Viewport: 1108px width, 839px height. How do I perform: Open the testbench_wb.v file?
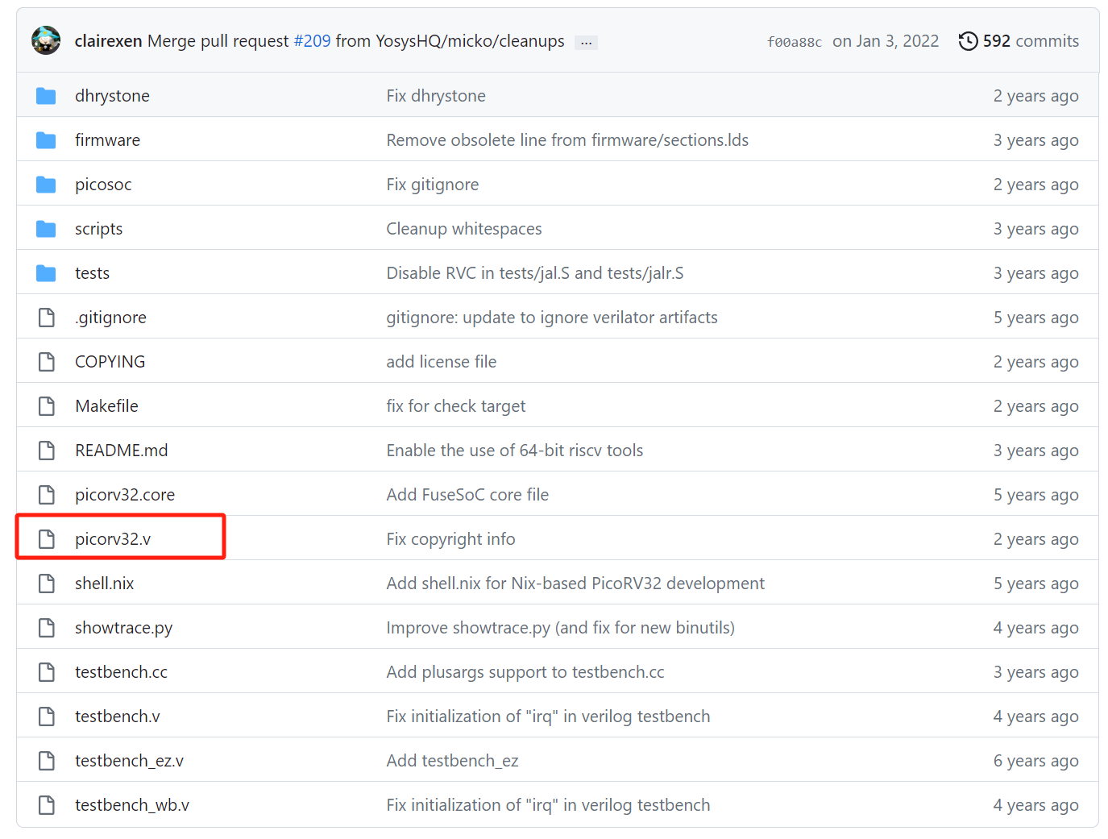point(132,805)
